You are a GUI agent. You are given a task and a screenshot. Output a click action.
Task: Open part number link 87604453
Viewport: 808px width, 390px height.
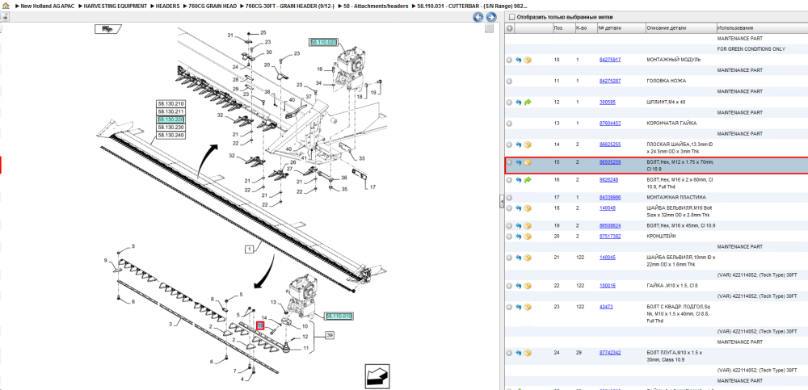pyautogui.click(x=609, y=124)
